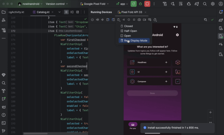Switch editor to Split view mode
224x135 pixels.
point(72,12)
